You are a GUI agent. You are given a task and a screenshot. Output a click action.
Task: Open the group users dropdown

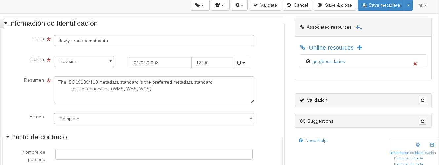(x=220, y=5)
